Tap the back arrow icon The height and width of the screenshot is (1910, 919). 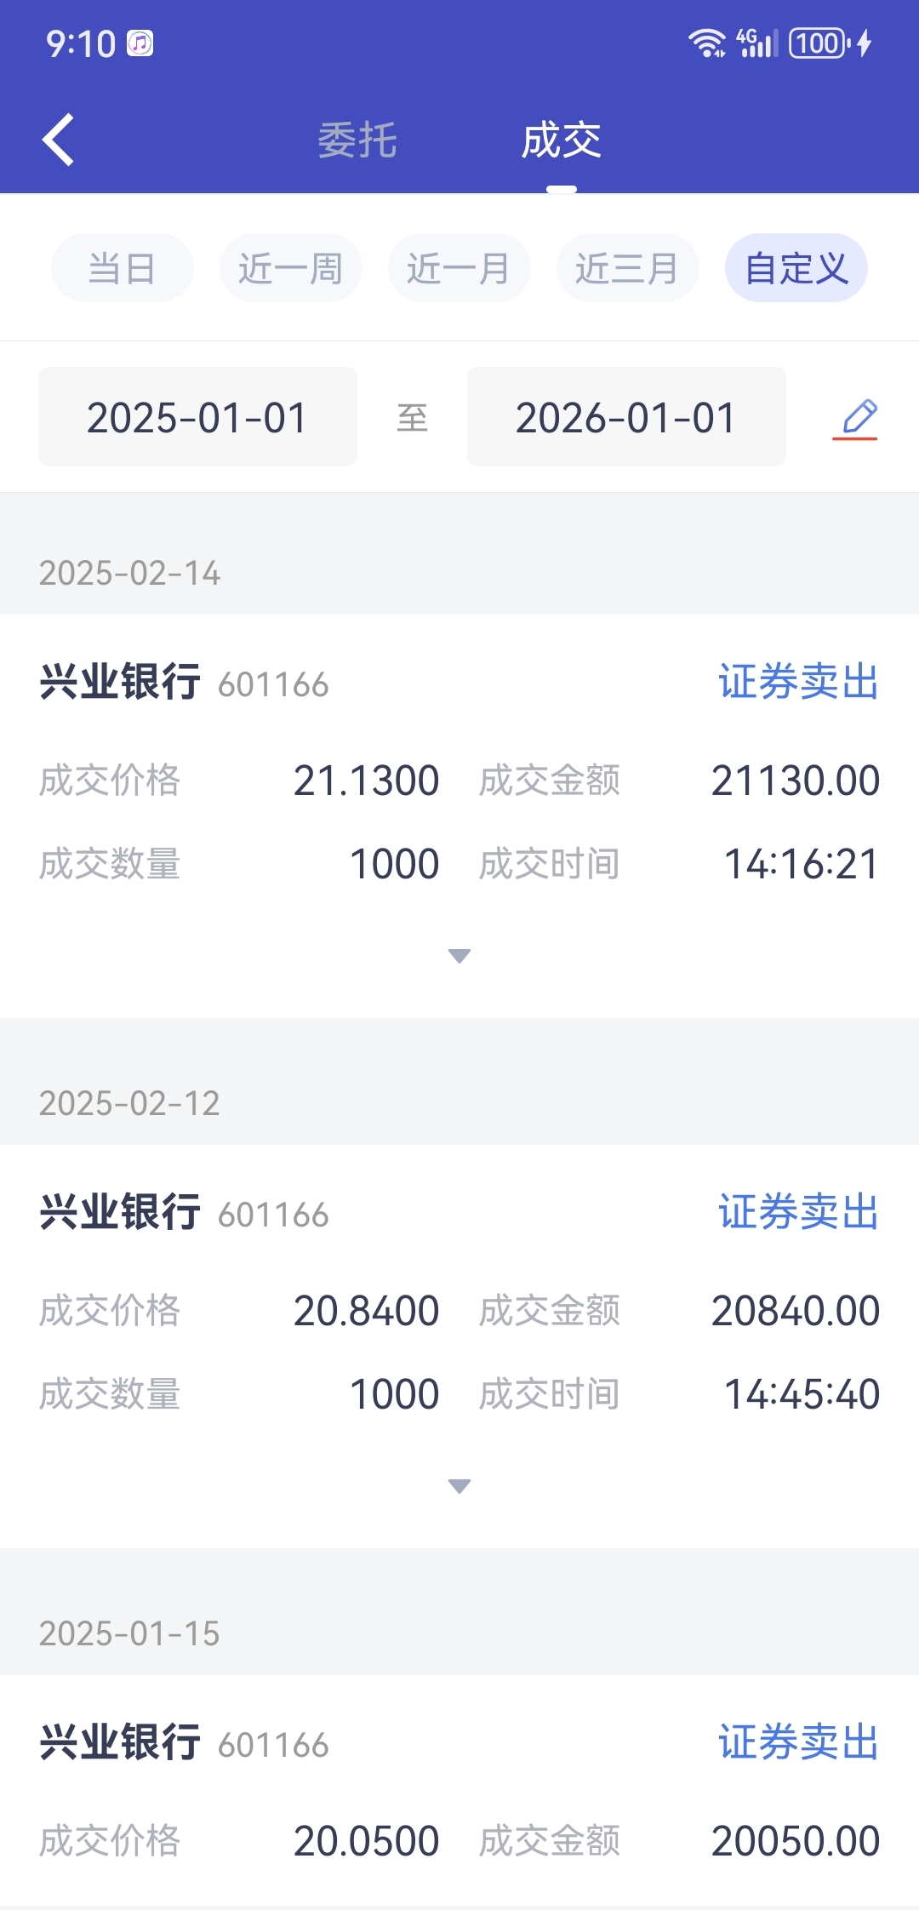tap(58, 140)
